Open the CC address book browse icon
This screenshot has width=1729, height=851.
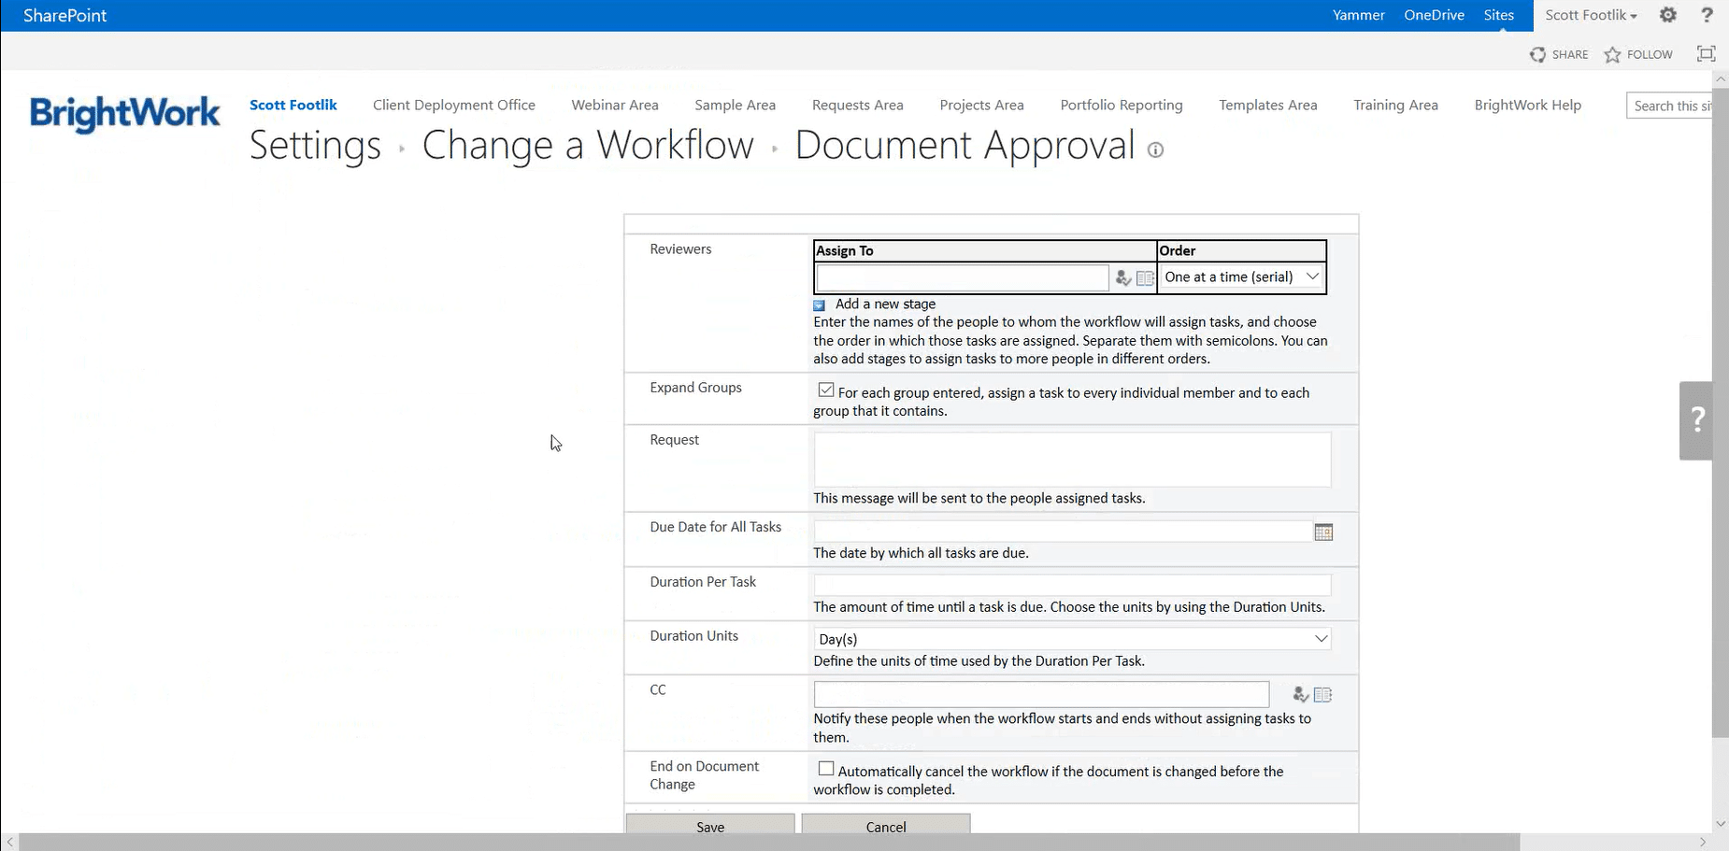pyautogui.click(x=1322, y=695)
